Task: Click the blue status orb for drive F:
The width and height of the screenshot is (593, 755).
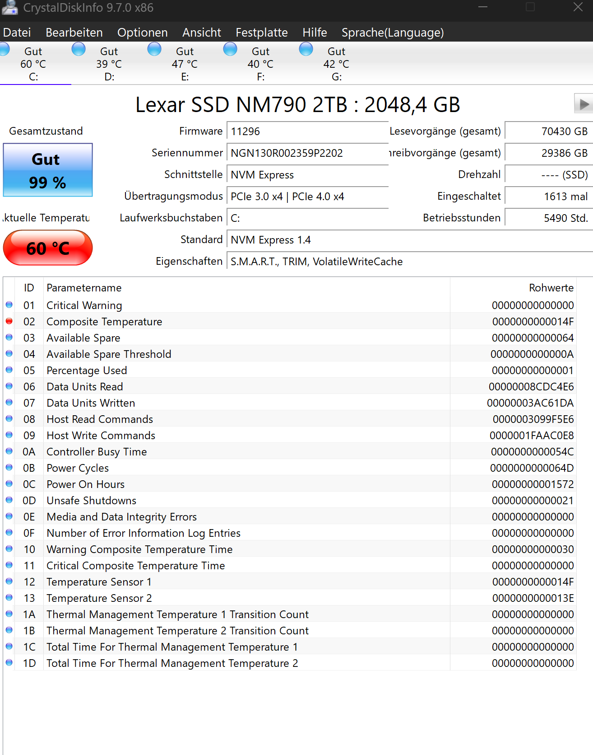Action: coord(230,49)
